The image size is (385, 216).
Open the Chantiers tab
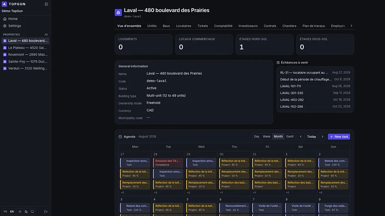pyautogui.click(x=289, y=26)
